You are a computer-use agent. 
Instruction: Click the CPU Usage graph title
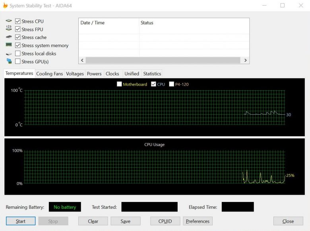click(x=155, y=145)
